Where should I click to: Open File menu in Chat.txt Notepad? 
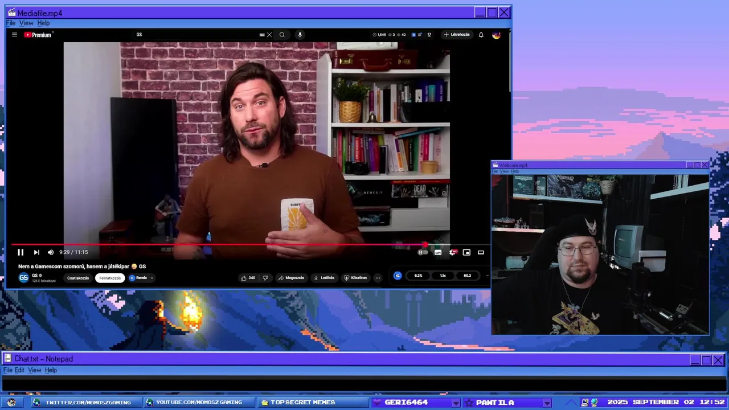(7, 370)
